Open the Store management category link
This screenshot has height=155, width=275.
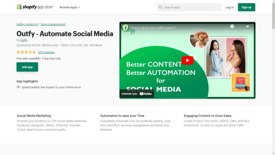pyautogui.click(x=53, y=24)
